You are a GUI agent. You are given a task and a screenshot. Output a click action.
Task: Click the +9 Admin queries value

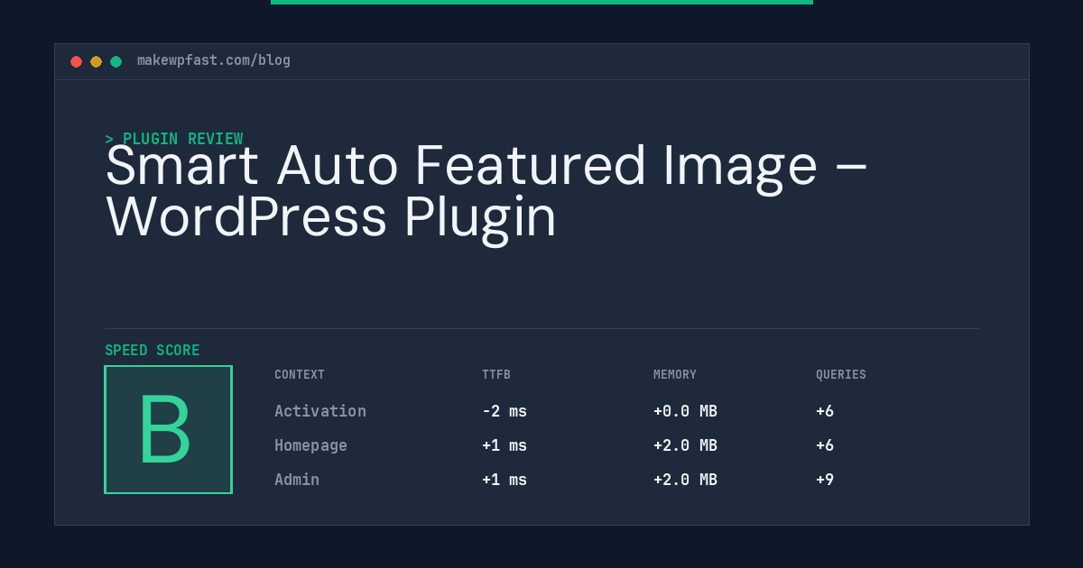click(825, 480)
